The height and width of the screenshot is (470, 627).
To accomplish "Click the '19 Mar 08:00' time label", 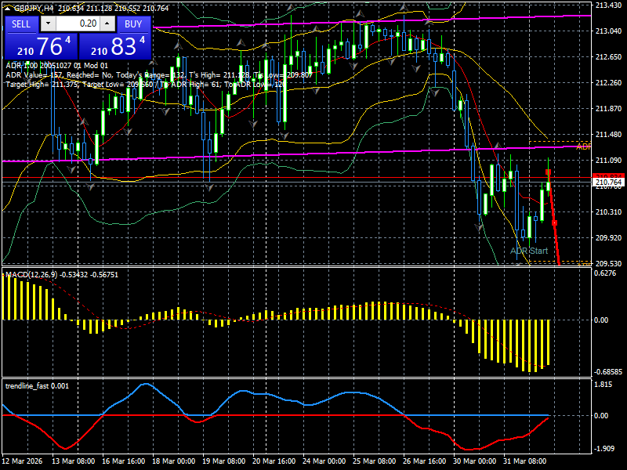I will point(224,461).
